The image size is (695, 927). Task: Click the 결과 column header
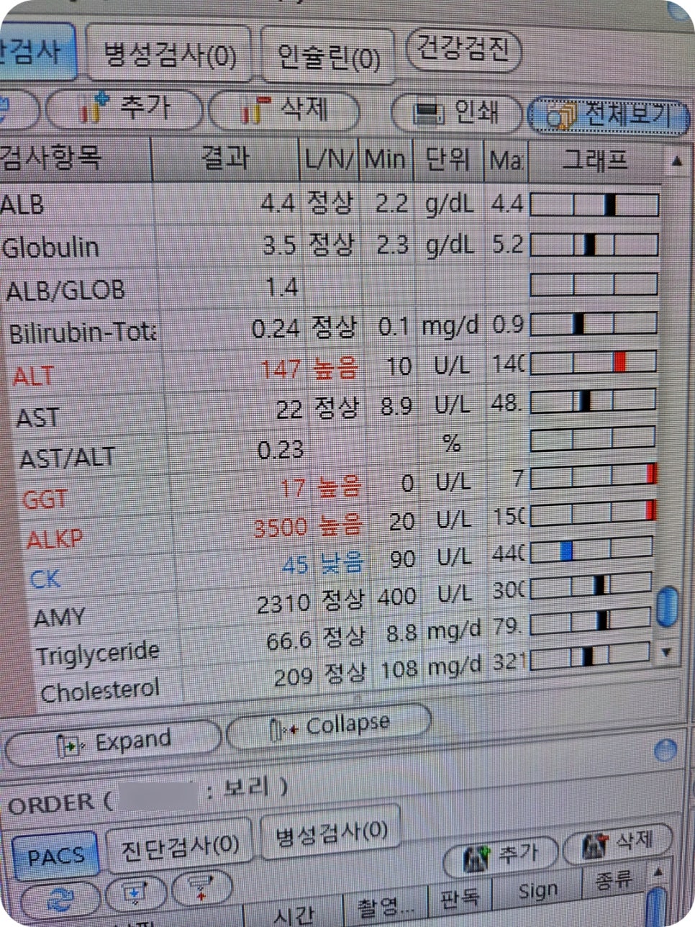[226, 158]
